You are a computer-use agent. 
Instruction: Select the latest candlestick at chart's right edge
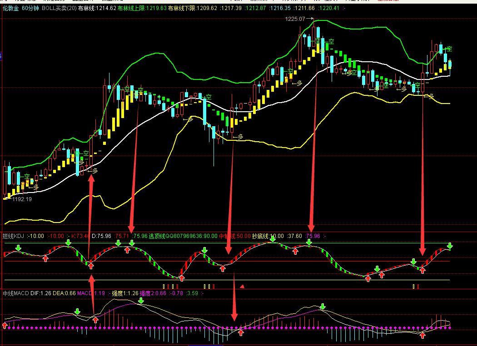[x=450, y=65]
